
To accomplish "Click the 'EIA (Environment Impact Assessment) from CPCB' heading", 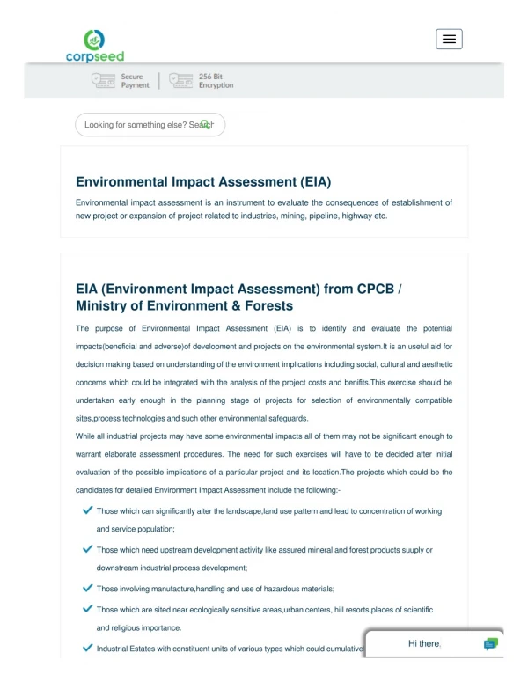I will (x=238, y=297).
